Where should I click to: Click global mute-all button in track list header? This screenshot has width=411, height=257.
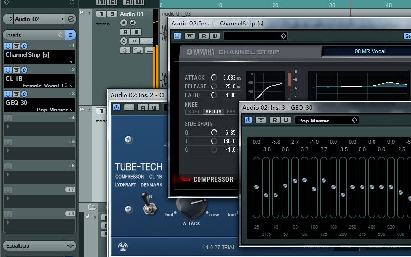click(x=101, y=2)
